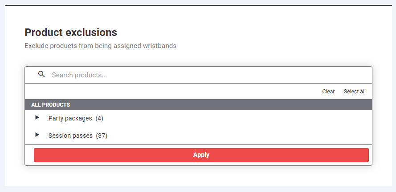Click the Product exclusions heading
396x192 pixels.
coord(70,32)
